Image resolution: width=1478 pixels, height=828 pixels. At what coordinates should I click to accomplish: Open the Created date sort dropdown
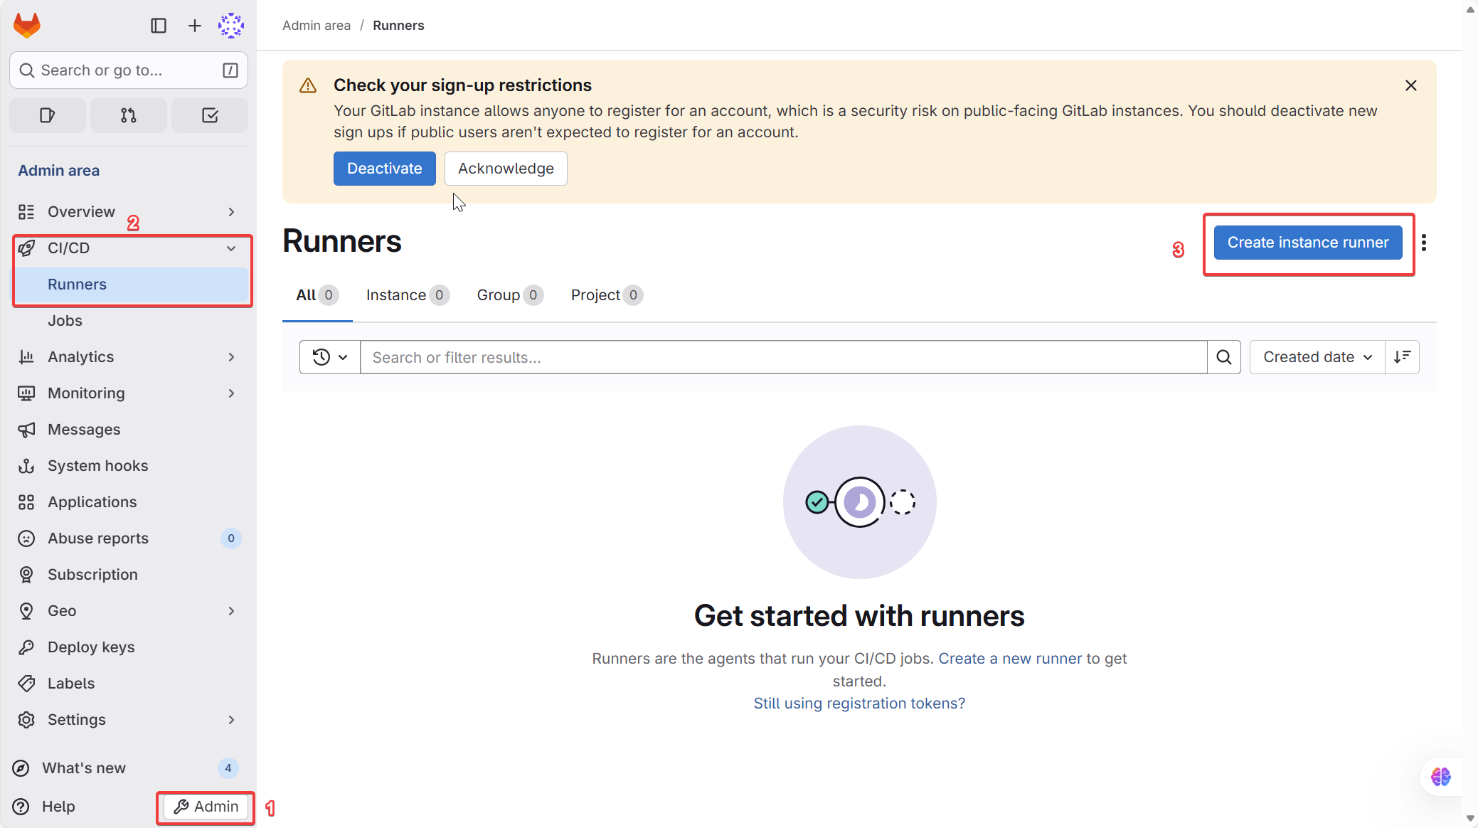point(1317,356)
